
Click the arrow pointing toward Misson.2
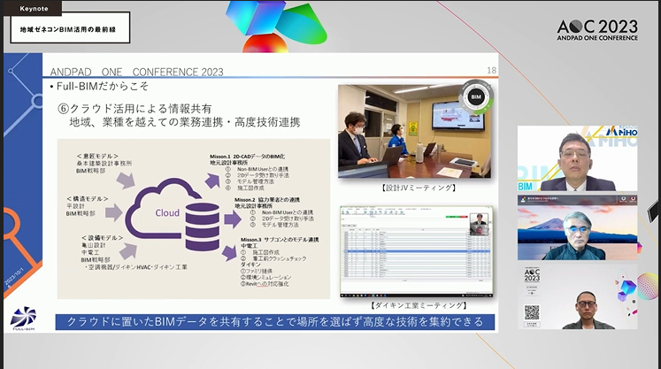(x=232, y=219)
